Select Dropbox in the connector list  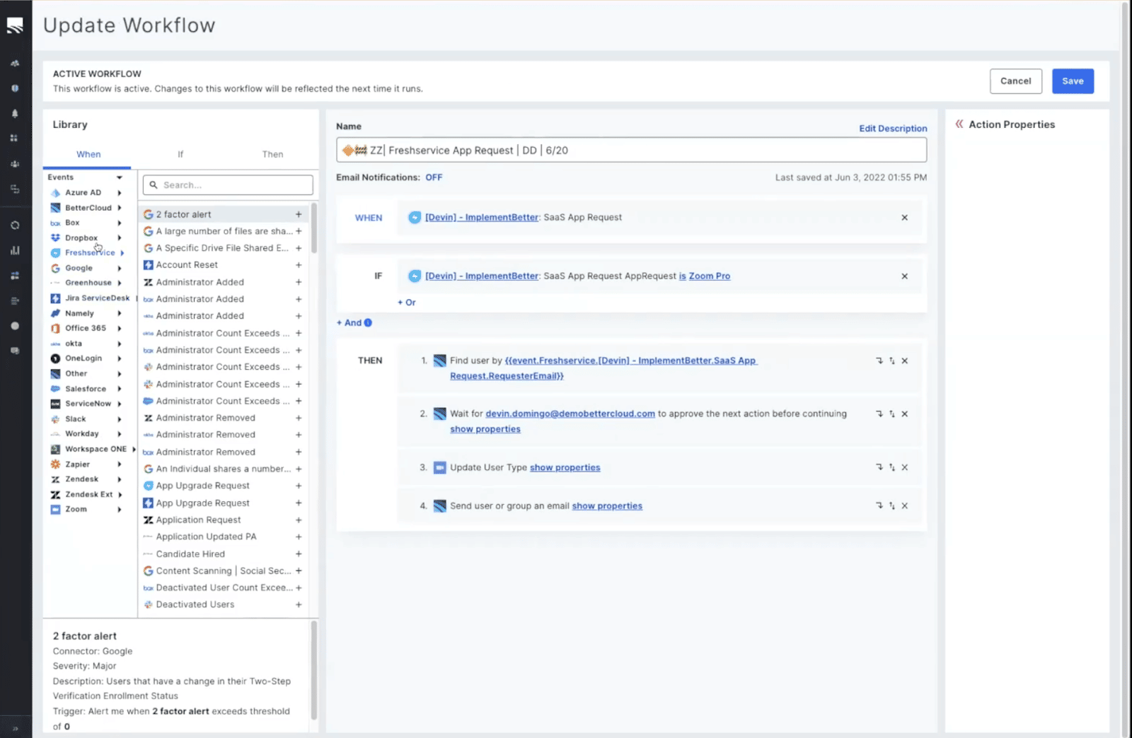tap(81, 238)
